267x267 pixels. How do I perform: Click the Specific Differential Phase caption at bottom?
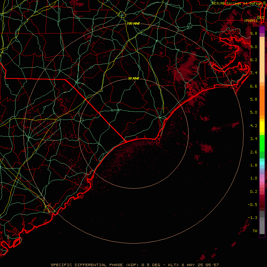135,265
